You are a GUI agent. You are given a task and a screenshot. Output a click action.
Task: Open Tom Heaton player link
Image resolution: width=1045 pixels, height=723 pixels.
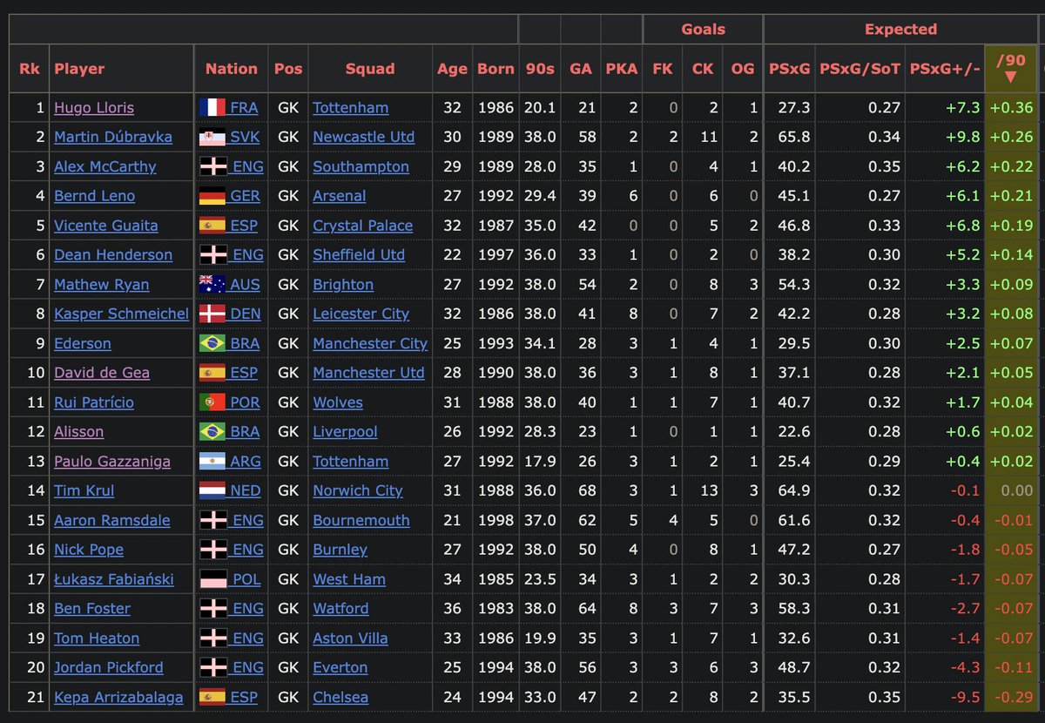tap(97, 639)
